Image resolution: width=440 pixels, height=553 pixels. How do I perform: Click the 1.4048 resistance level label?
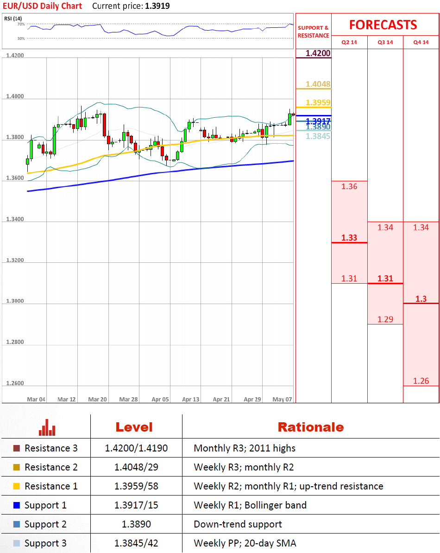pos(318,84)
